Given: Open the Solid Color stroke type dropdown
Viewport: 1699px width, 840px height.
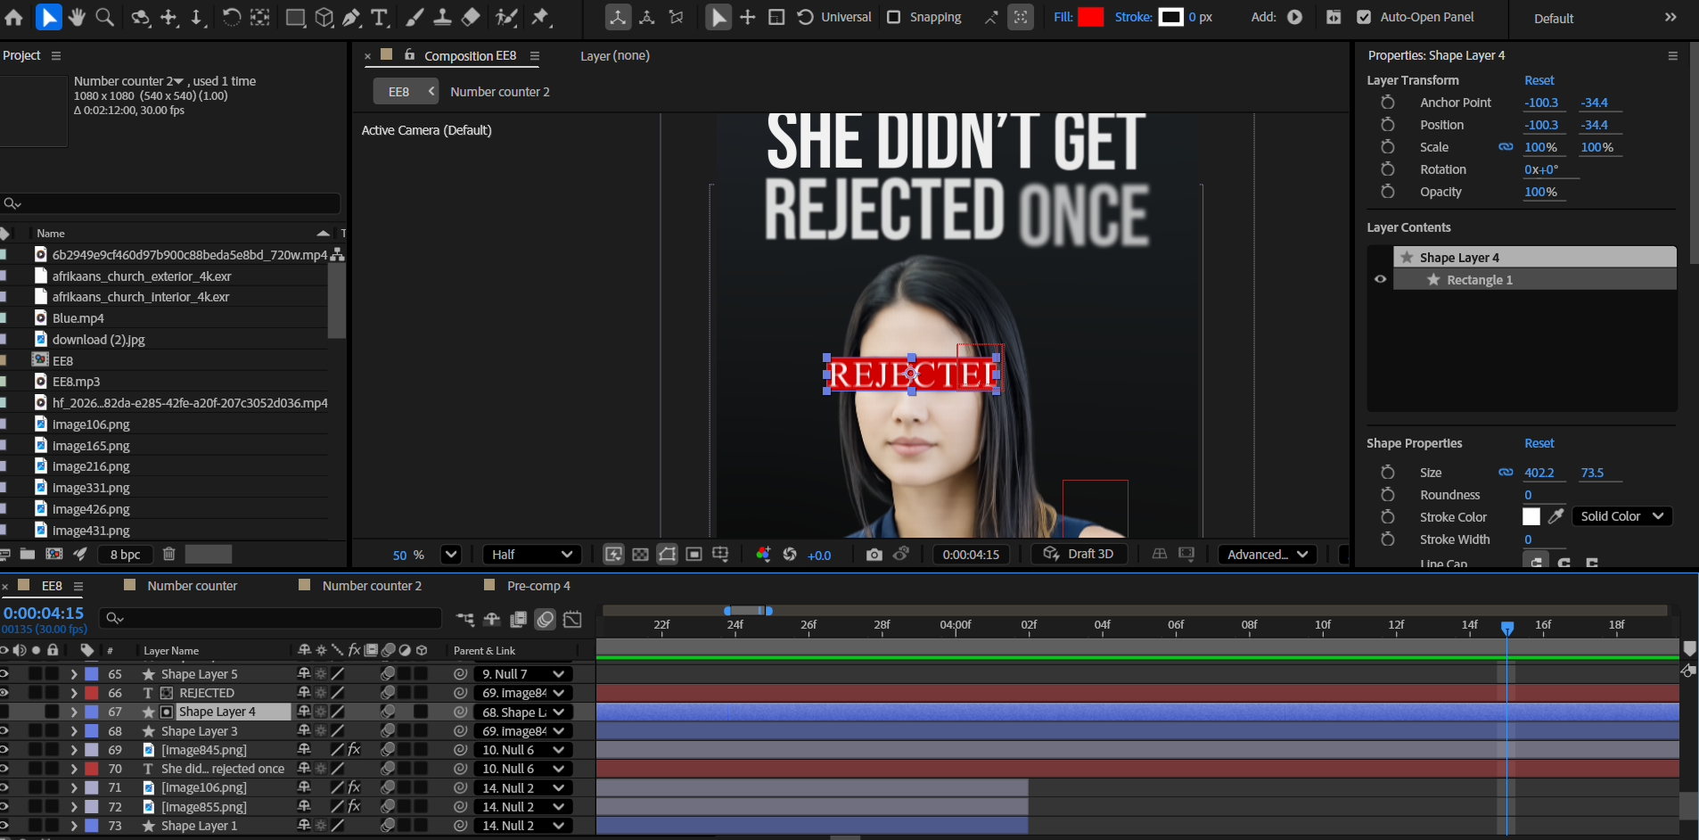Looking at the screenshot, I should [x=1621, y=516].
